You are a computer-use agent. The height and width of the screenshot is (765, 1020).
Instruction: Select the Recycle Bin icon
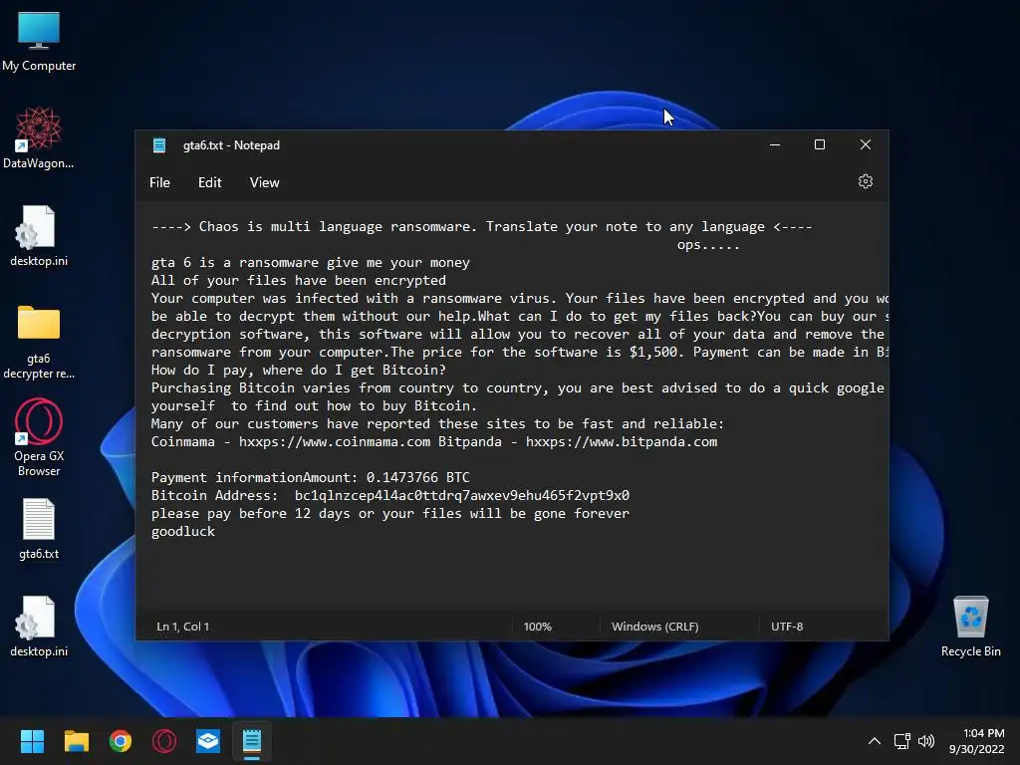coord(970,626)
